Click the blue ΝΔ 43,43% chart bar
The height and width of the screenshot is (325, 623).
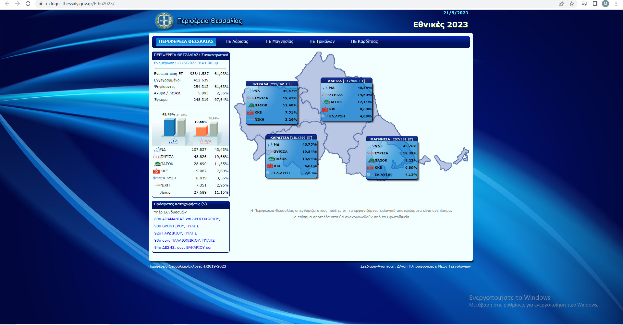point(169,127)
